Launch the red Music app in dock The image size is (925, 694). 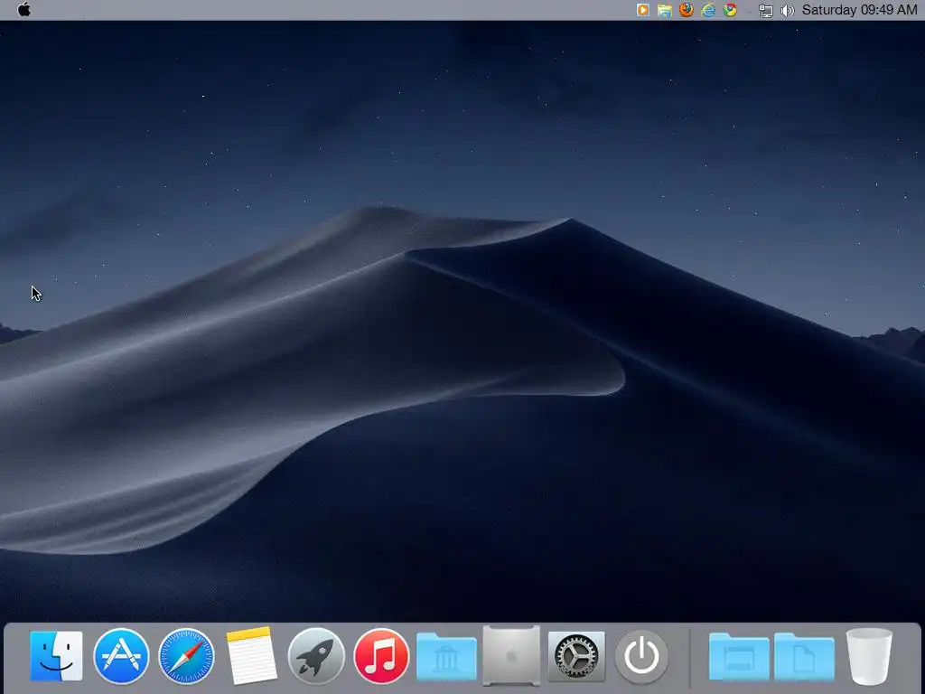(x=381, y=656)
